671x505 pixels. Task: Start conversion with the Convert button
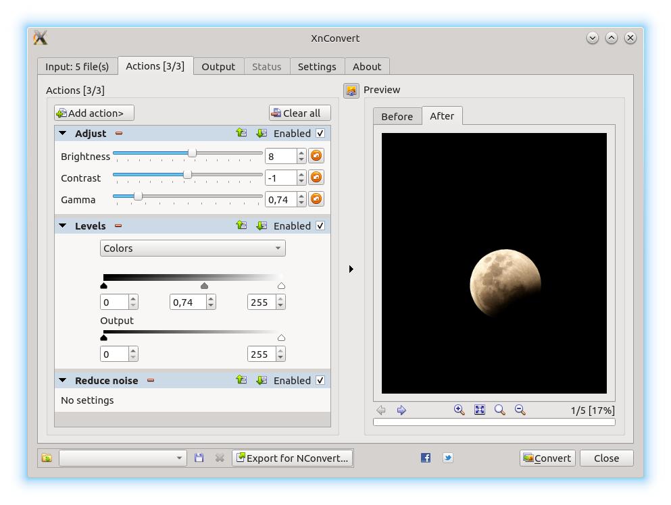[x=547, y=458]
